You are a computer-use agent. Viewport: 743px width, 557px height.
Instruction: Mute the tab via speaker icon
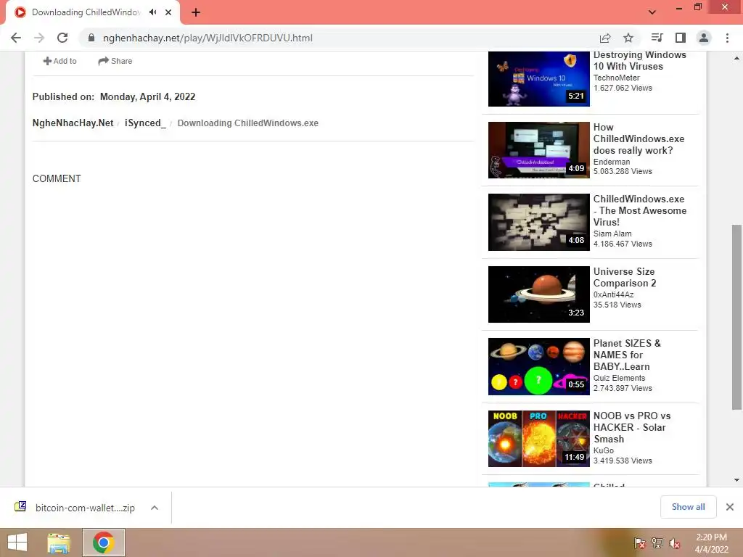(x=152, y=12)
